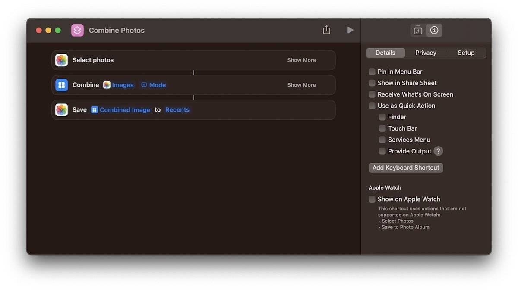Expand Show More on Combine action
The image size is (518, 290).
pyautogui.click(x=301, y=85)
